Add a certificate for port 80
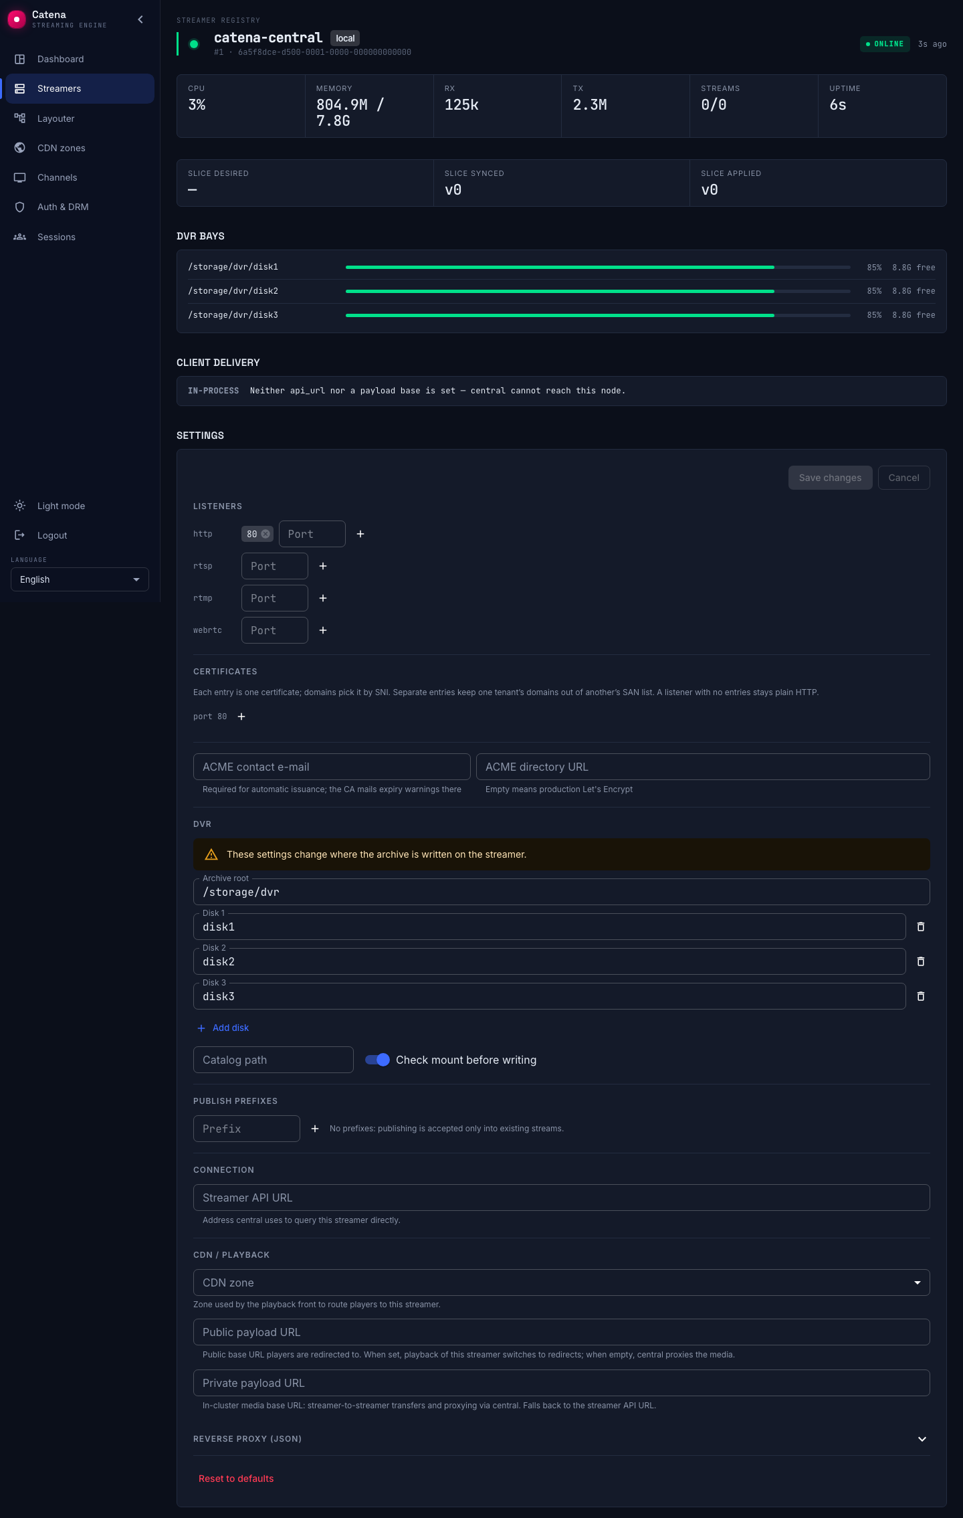This screenshot has width=963, height=1518. pos(241,717)
